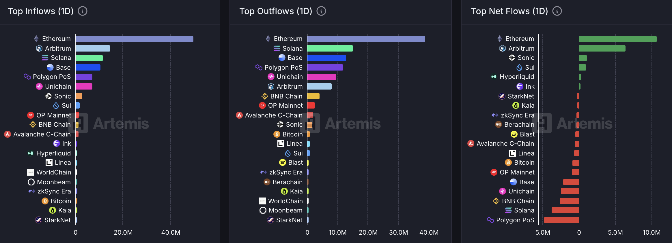The width and height of the screenshot is (672, 243).
Task: Click the Ink label in Top Inflows
Action: (67, 143)
